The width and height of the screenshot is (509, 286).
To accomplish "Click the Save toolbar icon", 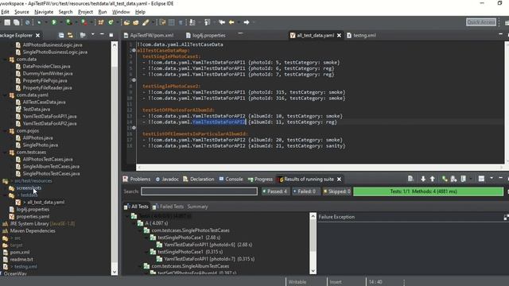I will pos(7,22).
